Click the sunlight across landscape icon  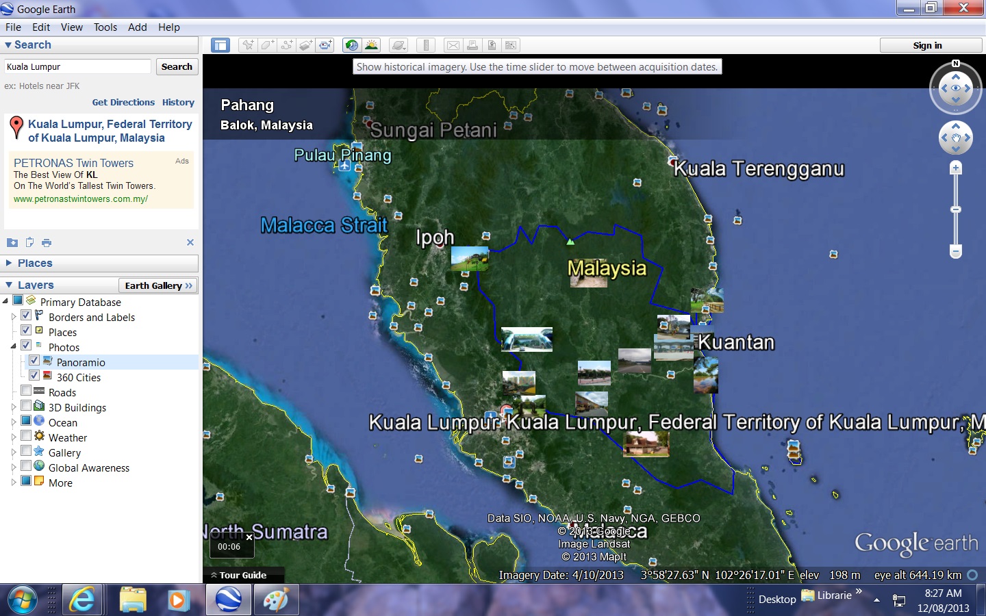click(371, 45)
